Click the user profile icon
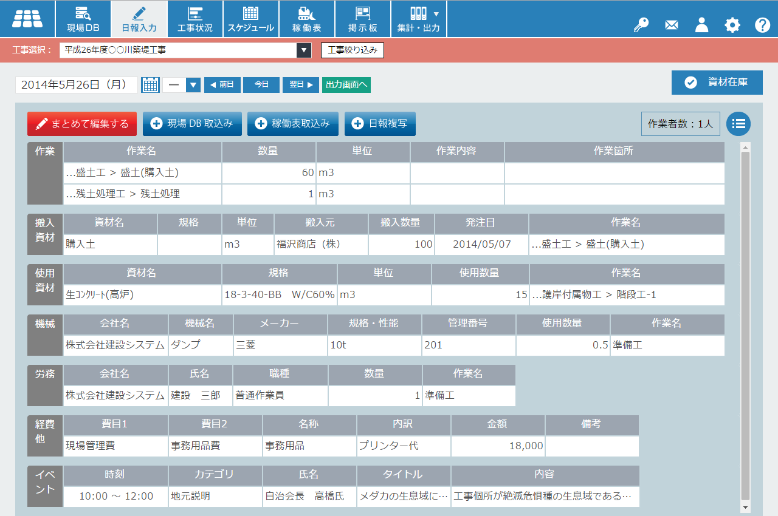Image resolution: width=778 pixels, height=516 pixels. (x=702, y=25)
